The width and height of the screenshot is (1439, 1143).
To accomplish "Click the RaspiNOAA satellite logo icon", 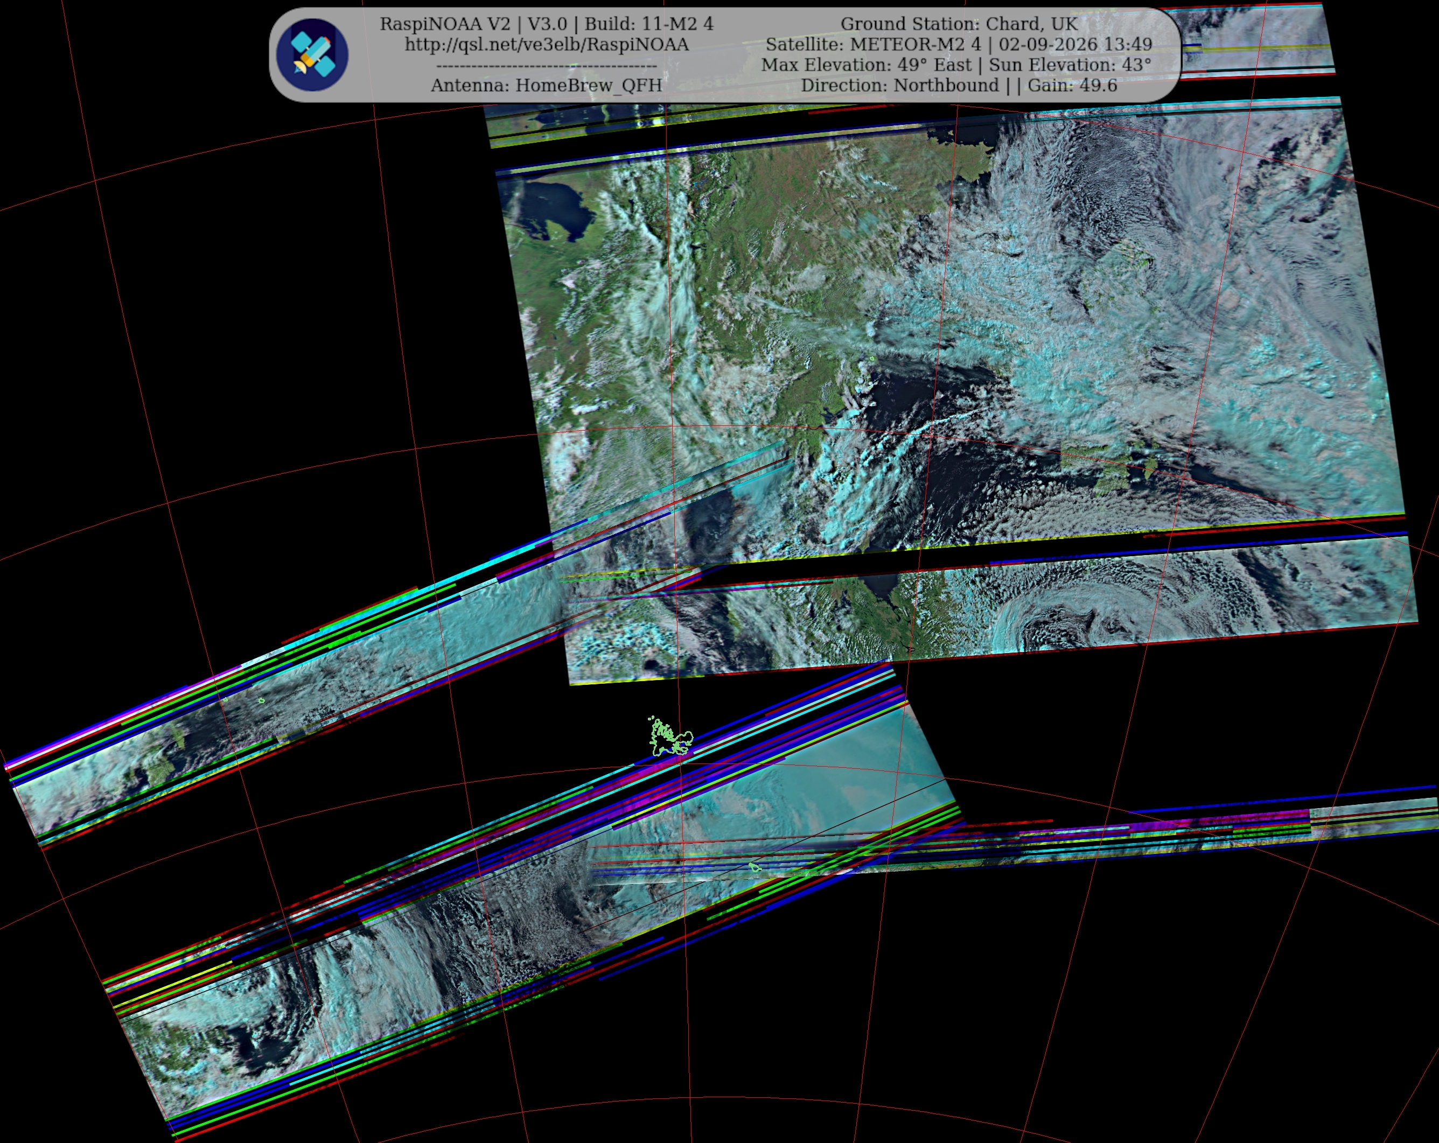I will (x=312, y=54).
